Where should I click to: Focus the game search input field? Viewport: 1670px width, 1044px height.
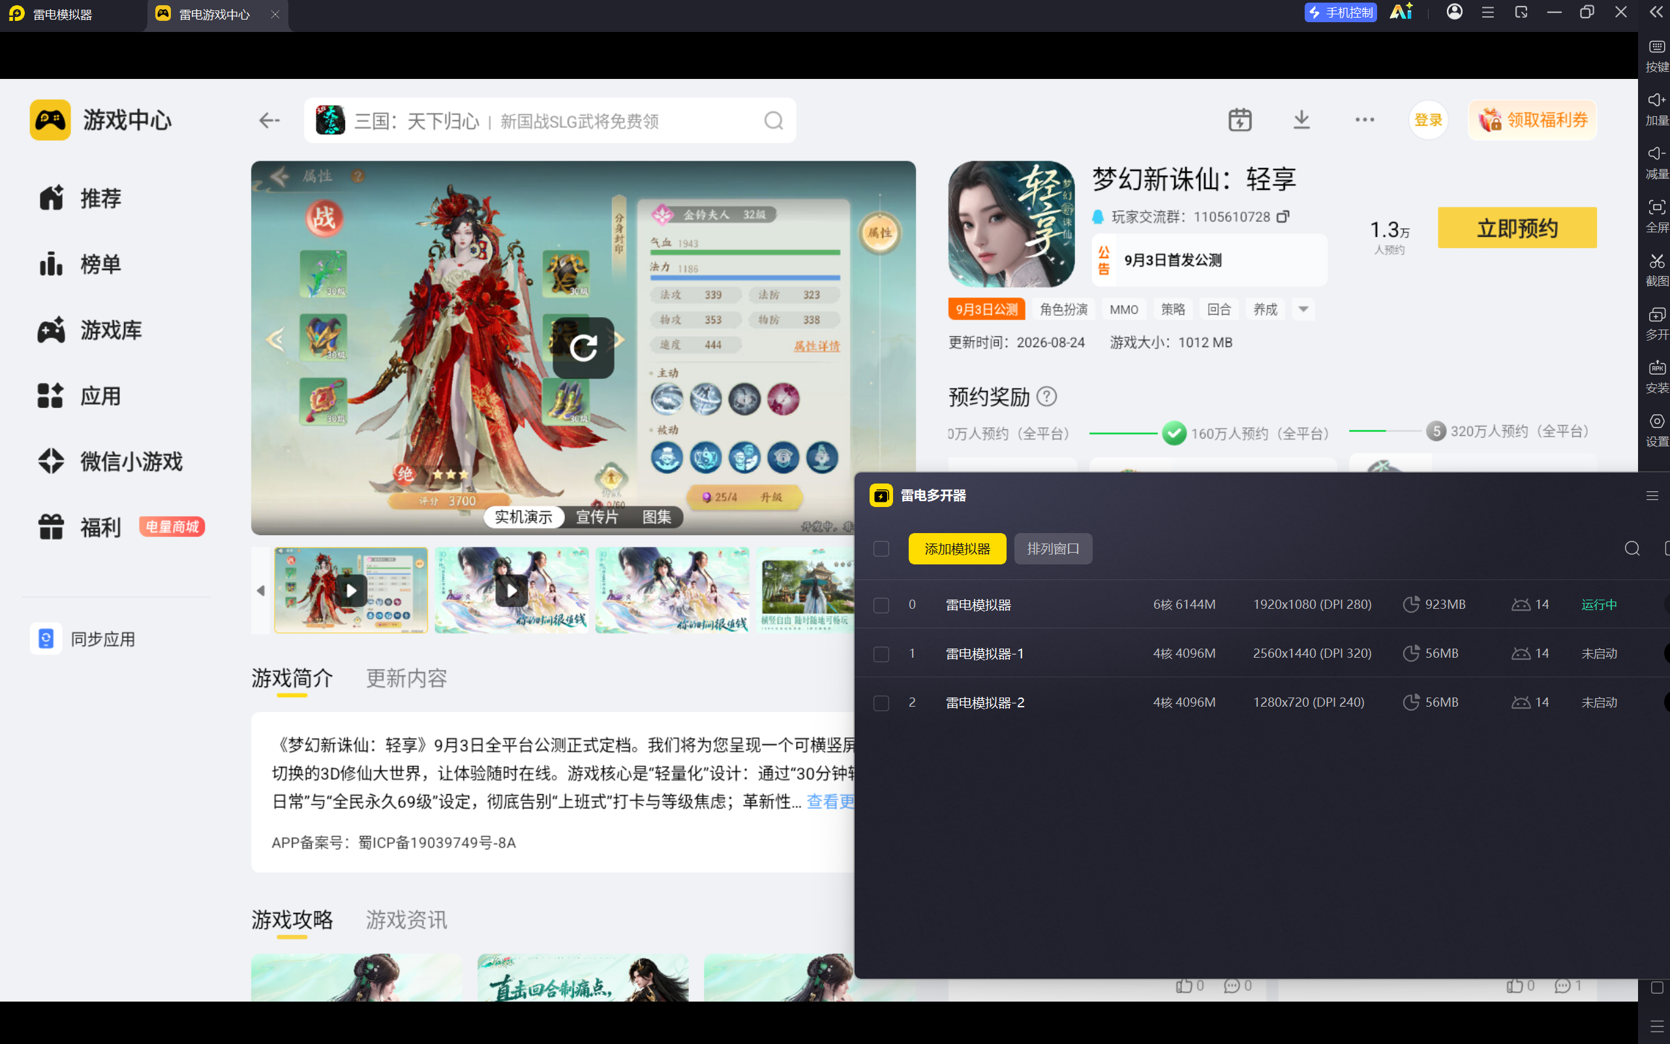549,121
